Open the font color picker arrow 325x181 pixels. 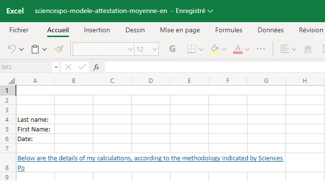247,50
